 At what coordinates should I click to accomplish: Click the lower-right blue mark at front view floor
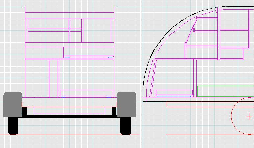point(109,97)
